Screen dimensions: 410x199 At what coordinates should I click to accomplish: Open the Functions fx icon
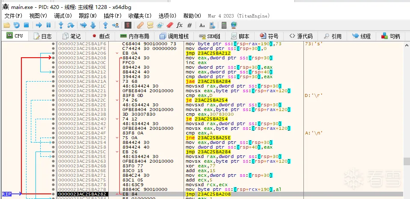coord(179,25)
